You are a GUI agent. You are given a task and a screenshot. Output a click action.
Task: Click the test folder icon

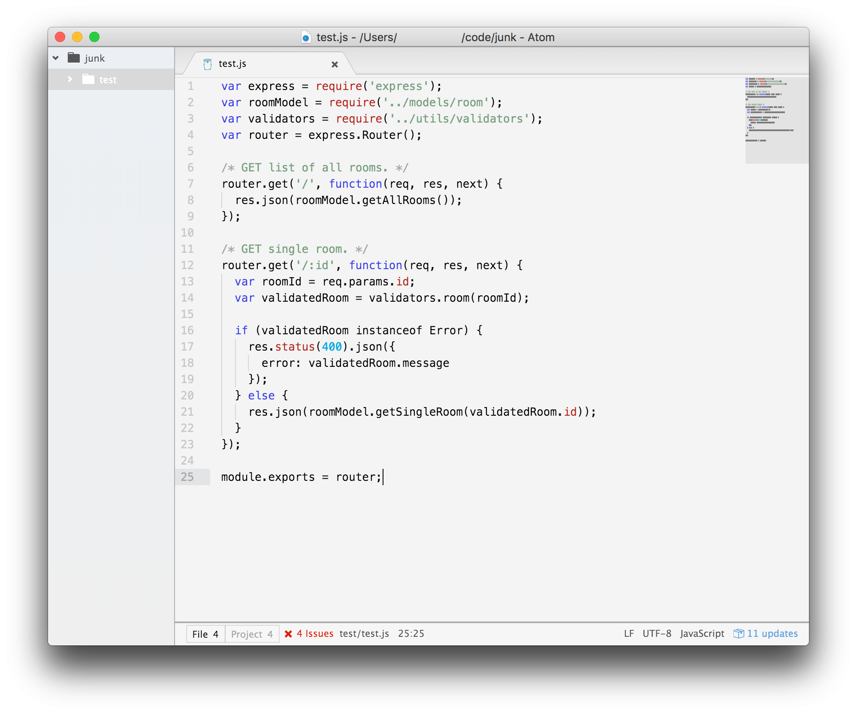click(88, 79)
